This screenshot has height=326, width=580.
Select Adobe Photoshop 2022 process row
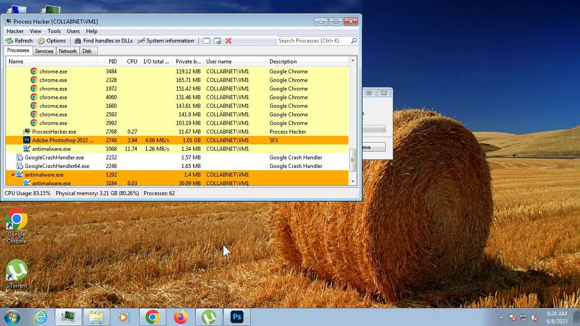tap(177, 140)
